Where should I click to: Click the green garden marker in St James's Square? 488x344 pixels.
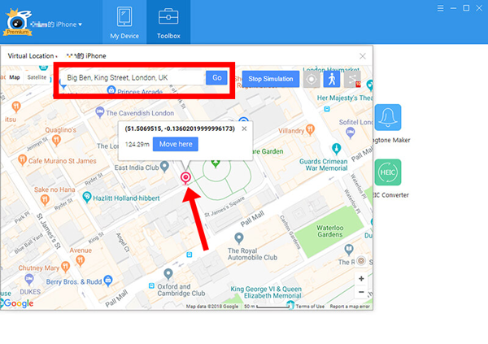(216, 163)
